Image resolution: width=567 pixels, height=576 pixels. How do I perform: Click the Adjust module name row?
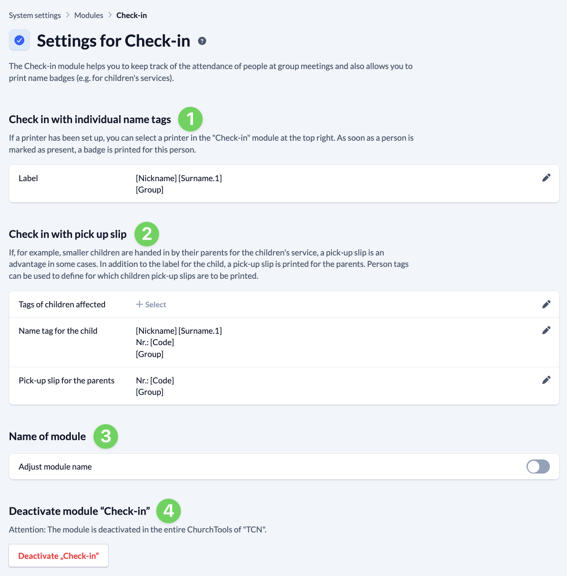(284, 467)
